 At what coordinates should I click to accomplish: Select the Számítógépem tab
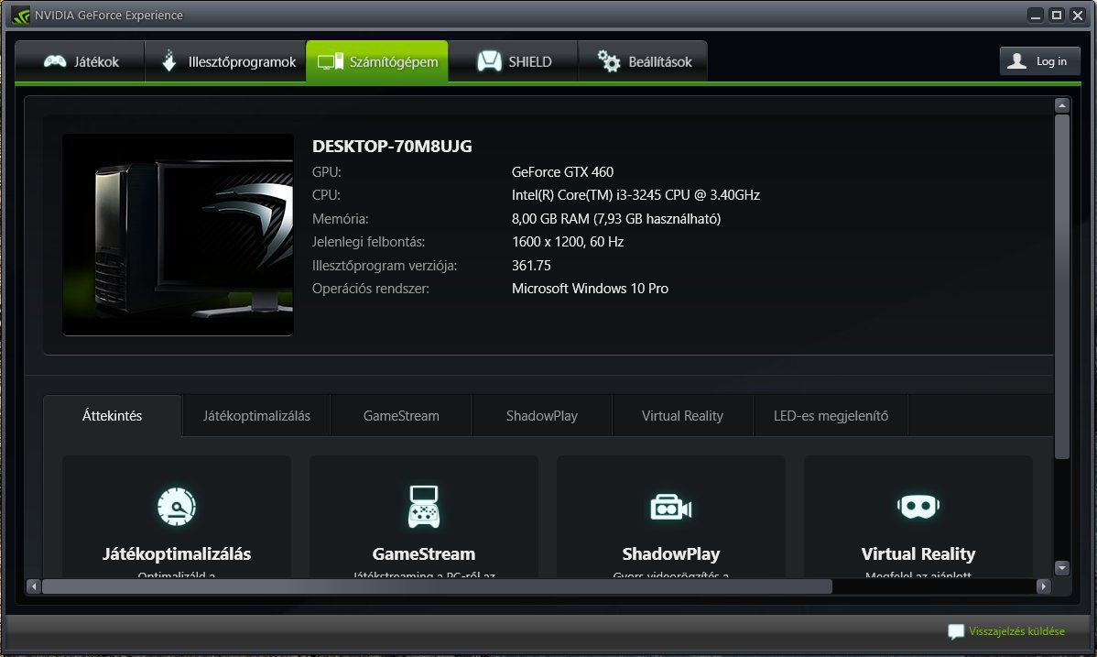point(377,61)
